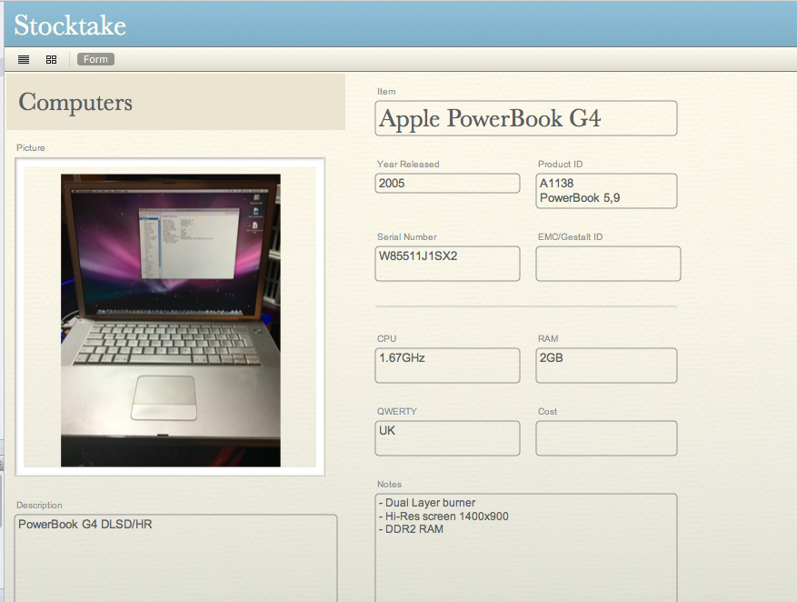Select the PowerBook picture thumbnail
This screenshot has width=797, height=602.
coord(170,320)
